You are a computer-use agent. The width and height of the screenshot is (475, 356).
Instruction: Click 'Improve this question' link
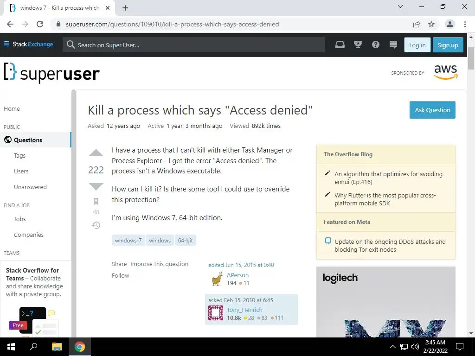click(x=160, y=264)
